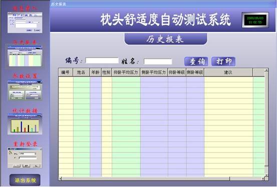This screenshot has width=277, height=187.
Task: Open the 重新登录 re-login dialog thumbnail
Action: coord(25,158)
